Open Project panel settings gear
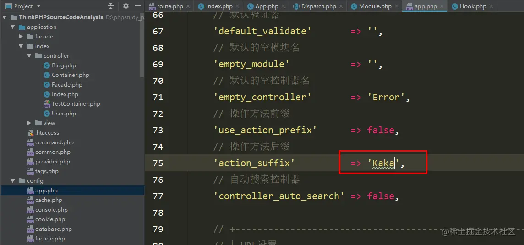The height and width of the screenshot is (245, 524). tap(126, 6)
